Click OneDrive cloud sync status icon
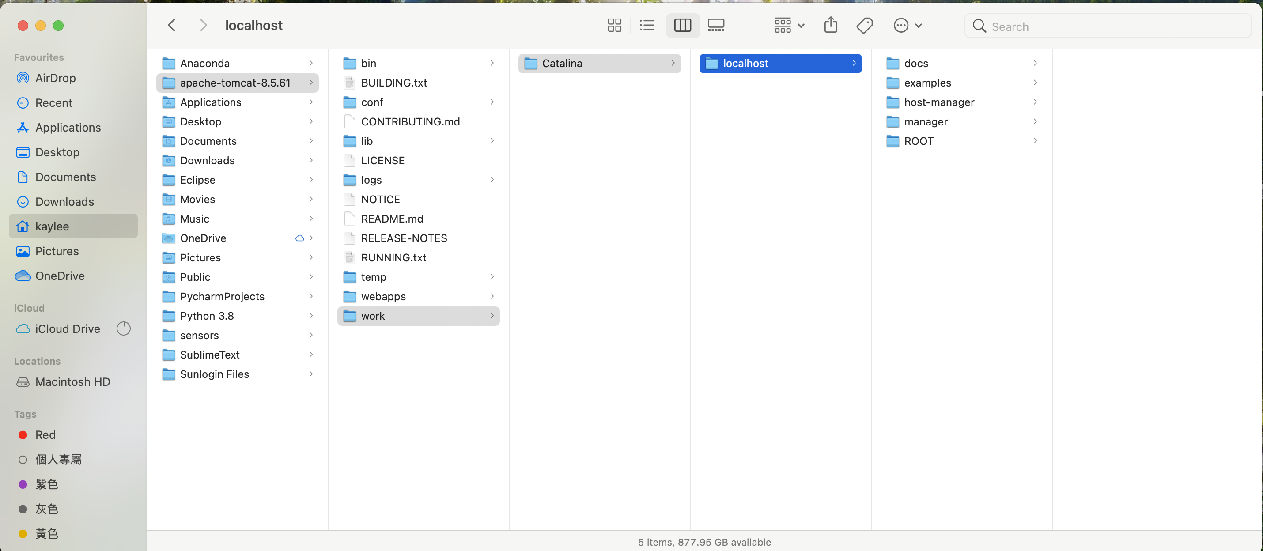 (299, 238)
